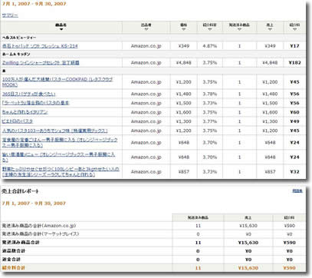Click the ¥32 referral fee cell
This screenshot has height=278, width=312.
pos(294,172)
